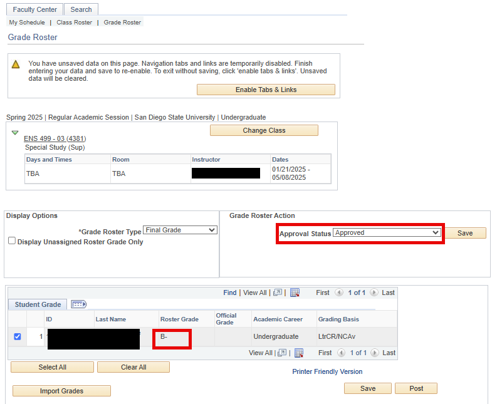
Task: Click Last in top grid navigation
Action: pos(388,293)
